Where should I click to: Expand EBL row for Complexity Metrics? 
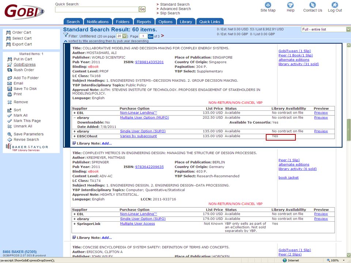(75, 214)
